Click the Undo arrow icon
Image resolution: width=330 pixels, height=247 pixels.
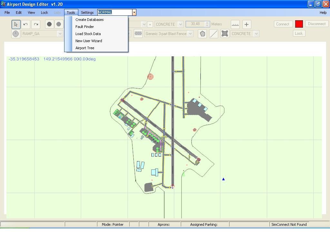pos(25,24)
